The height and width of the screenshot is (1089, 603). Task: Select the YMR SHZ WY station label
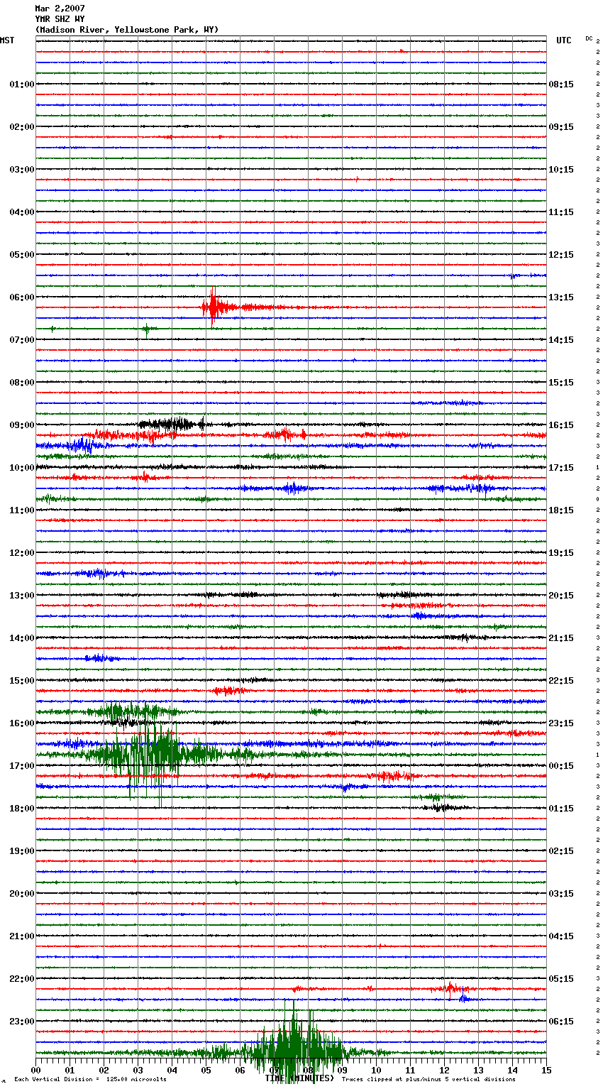pyautogui.click(x=60, y=19)
